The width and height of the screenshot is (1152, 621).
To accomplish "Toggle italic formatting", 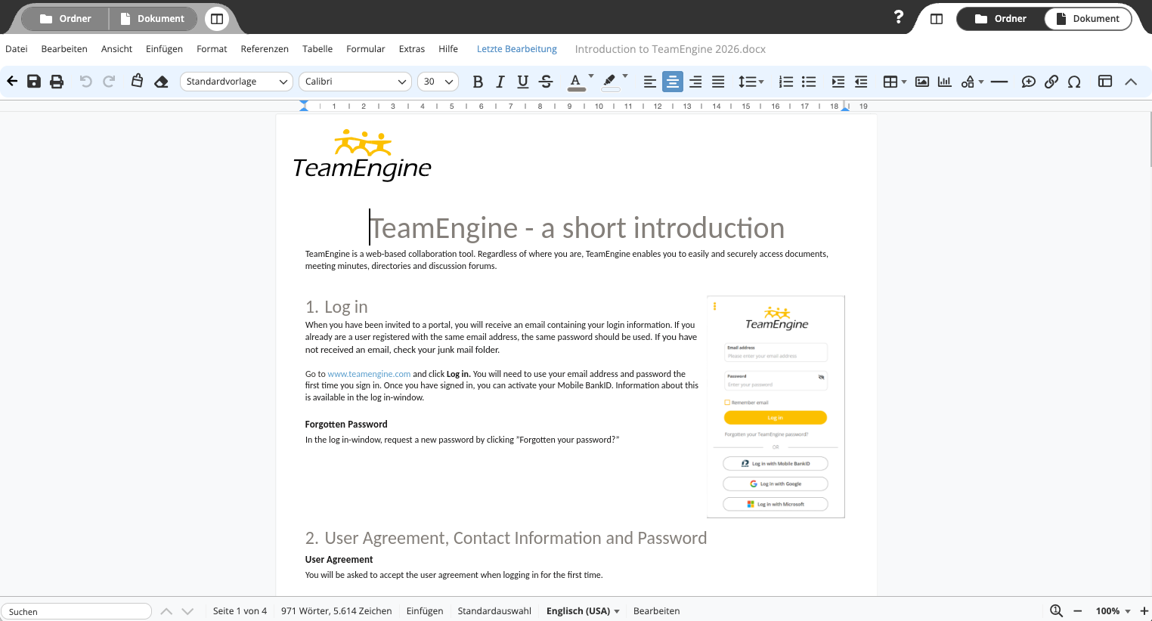I will pyautogui.click(x=500, y=82).
